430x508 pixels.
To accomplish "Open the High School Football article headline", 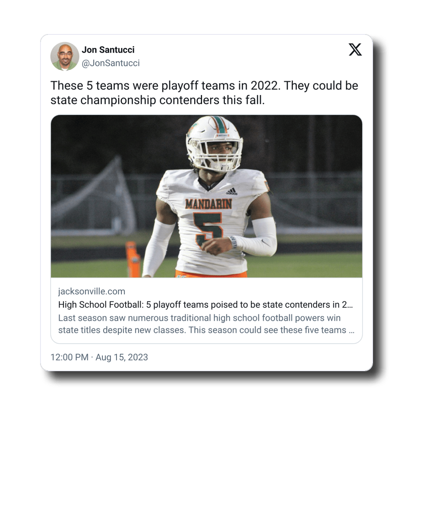I will point(206,305).
